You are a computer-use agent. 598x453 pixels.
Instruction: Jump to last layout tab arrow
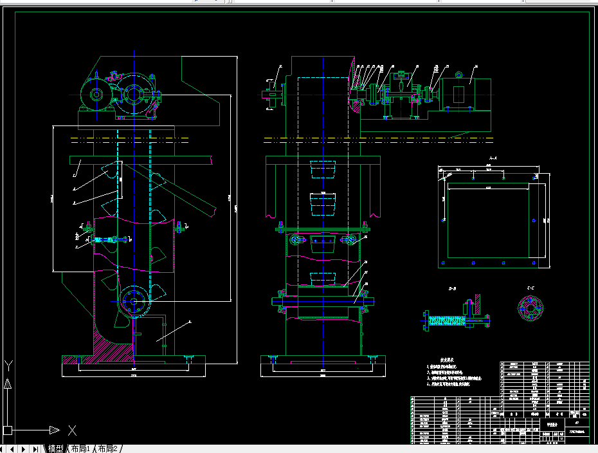(35, 449)
